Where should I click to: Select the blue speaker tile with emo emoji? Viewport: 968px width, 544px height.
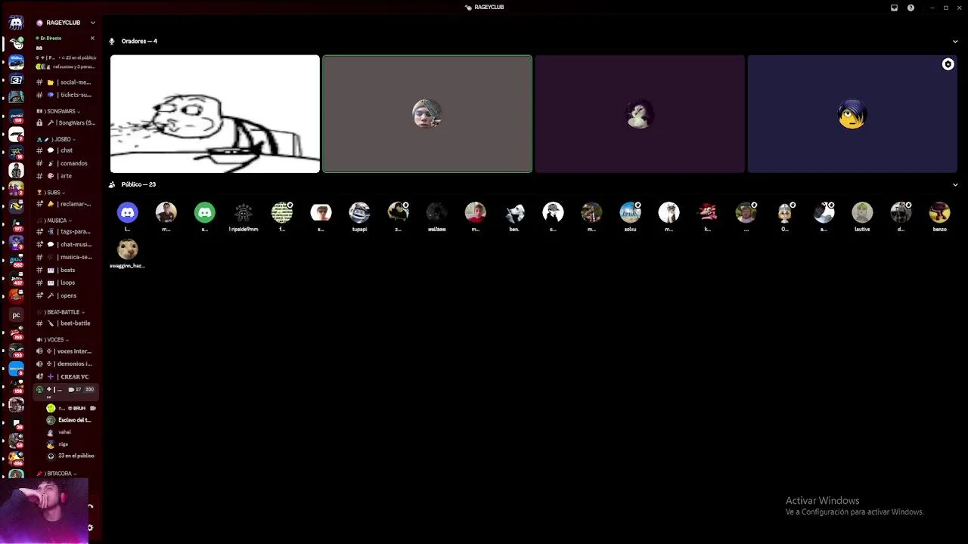tap(852, 114)
